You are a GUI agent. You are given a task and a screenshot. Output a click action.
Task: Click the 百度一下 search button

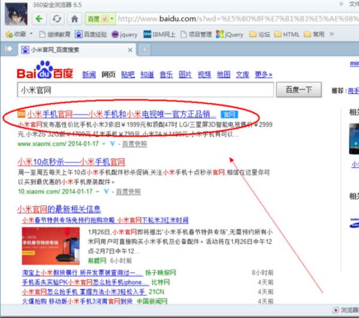coord(299,90)
